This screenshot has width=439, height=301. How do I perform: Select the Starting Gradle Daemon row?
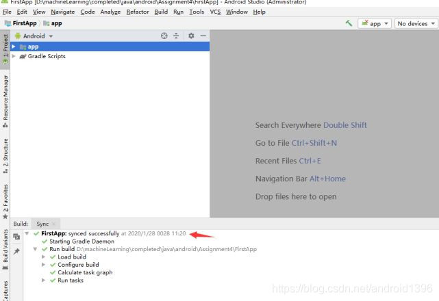point(81,241)
